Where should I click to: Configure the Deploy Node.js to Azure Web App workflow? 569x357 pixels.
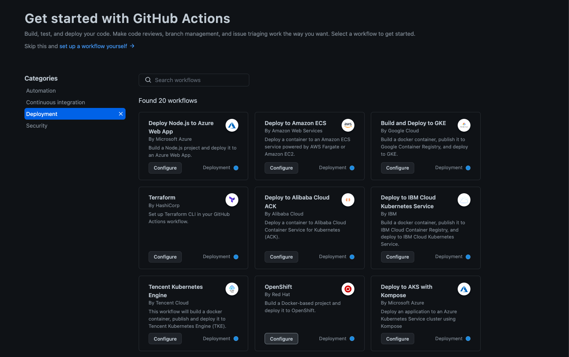pyautogui.click(x=165, y=168)
